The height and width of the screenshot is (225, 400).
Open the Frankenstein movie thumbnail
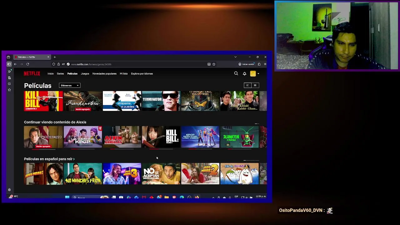click(x=83, y=101)
